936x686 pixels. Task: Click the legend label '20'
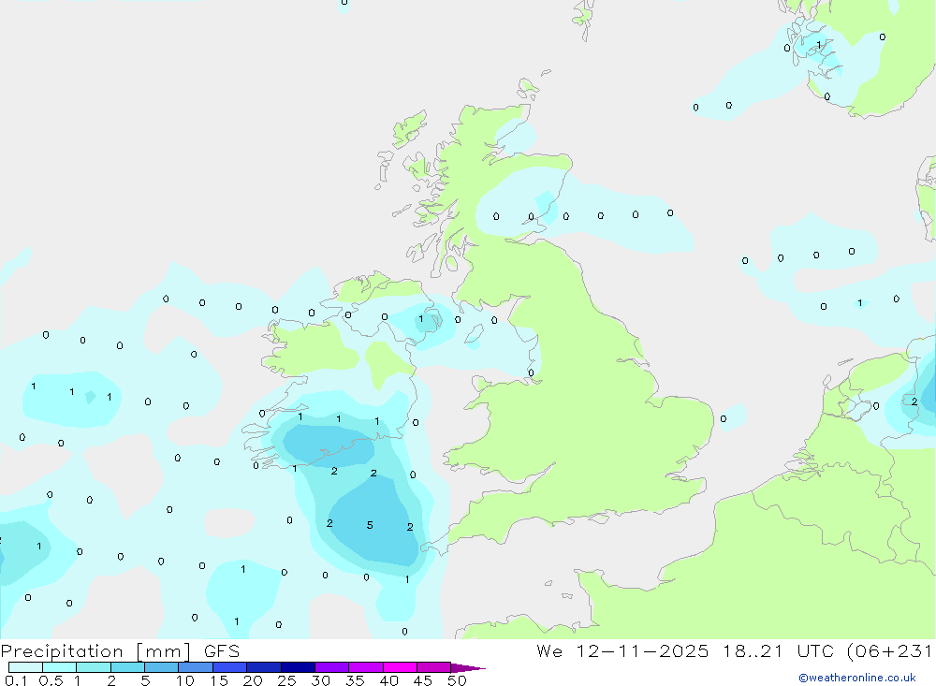click(x=253, y=680)
